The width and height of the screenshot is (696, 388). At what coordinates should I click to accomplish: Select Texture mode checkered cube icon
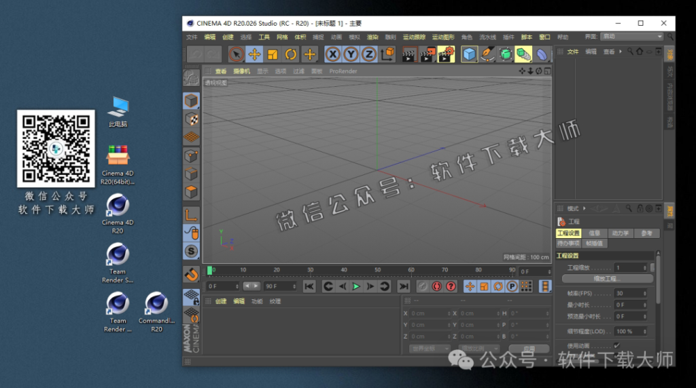pos(191,119)
